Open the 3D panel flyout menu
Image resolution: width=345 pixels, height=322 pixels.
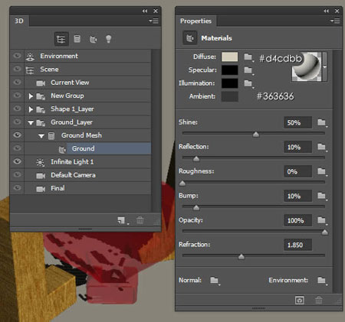154,21
